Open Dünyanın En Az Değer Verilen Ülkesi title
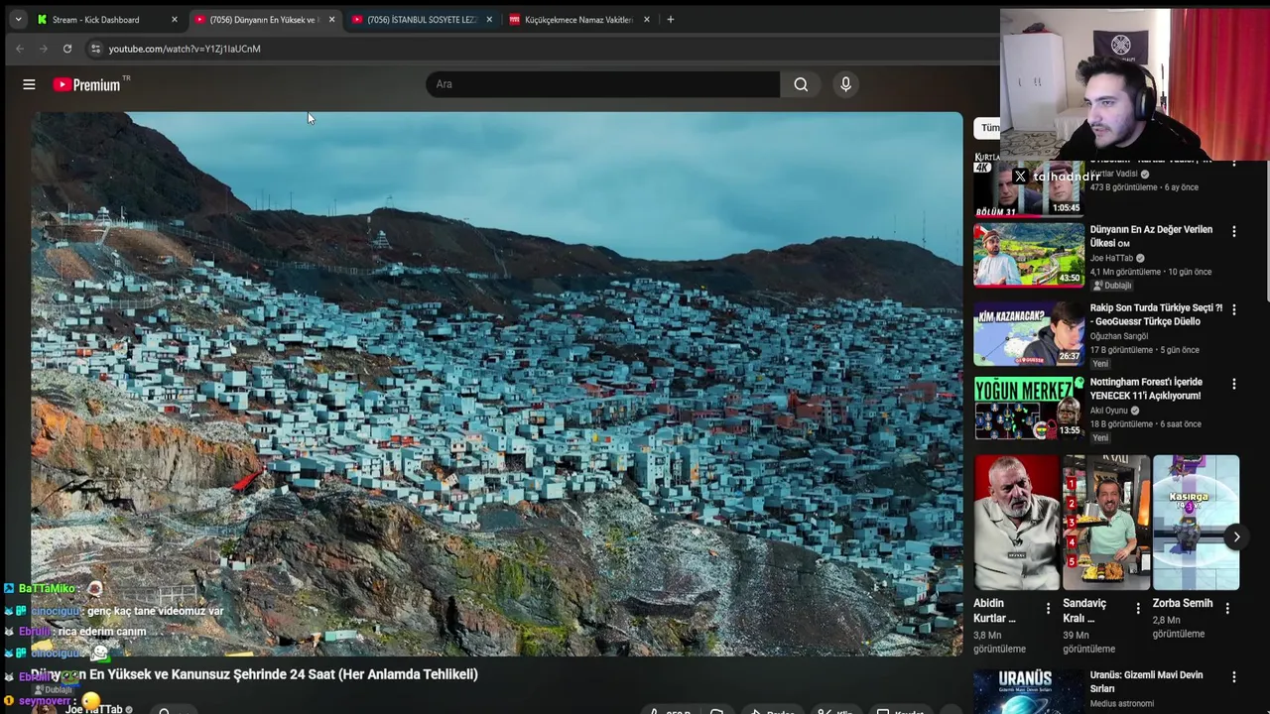 (x=1151, y=236)
